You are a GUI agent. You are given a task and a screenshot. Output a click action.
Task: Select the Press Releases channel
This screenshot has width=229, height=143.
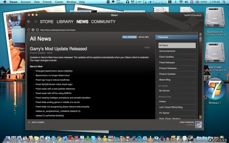[177, 63]
